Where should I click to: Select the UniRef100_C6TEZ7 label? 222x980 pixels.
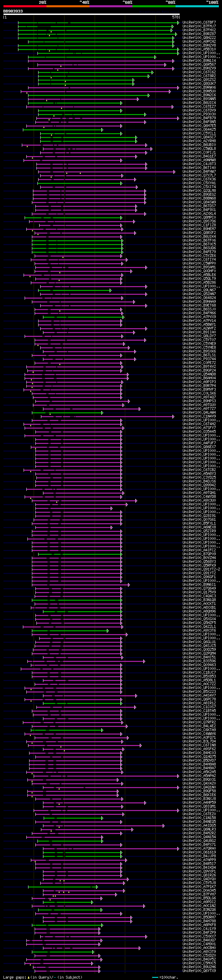click(199, 106)
